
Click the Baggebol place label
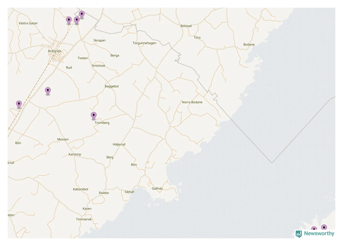point(112,86)
